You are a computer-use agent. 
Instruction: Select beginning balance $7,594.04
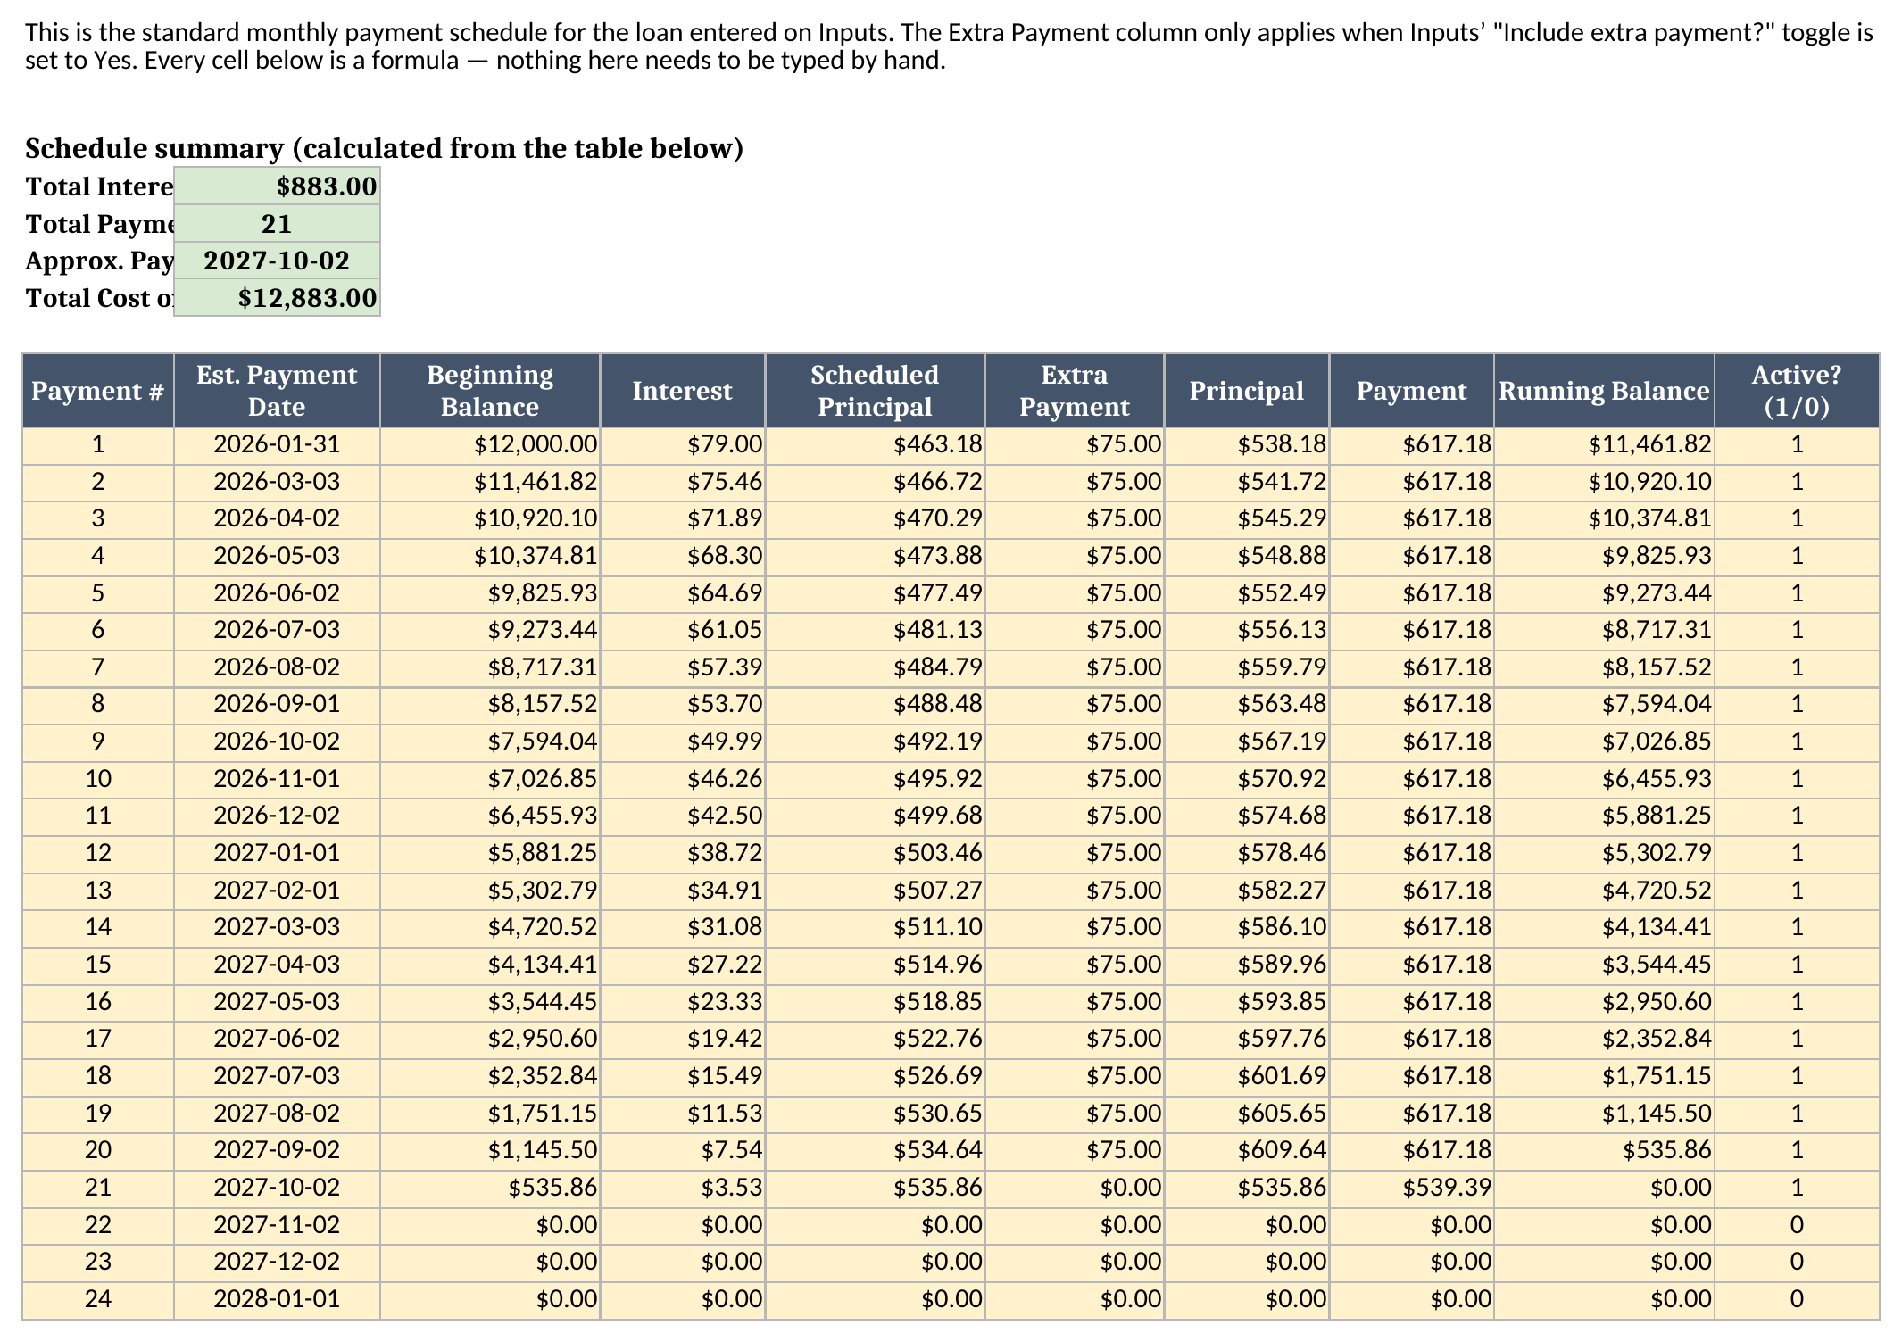click(490, 742)
